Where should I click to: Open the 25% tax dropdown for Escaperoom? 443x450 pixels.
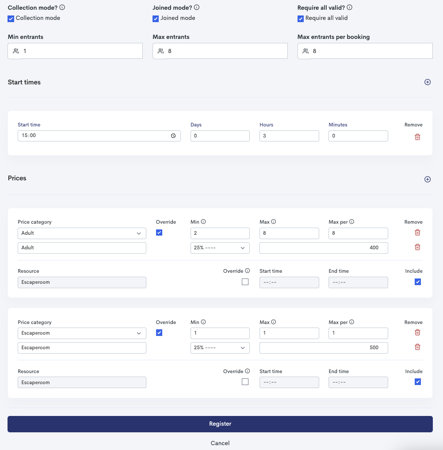[220, 348]
